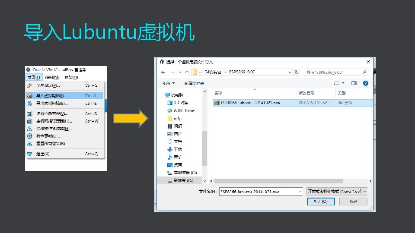Open 网络操作管理器(N)... from the menu
Viewport: 415px width, 233px height.
(65, 129)
